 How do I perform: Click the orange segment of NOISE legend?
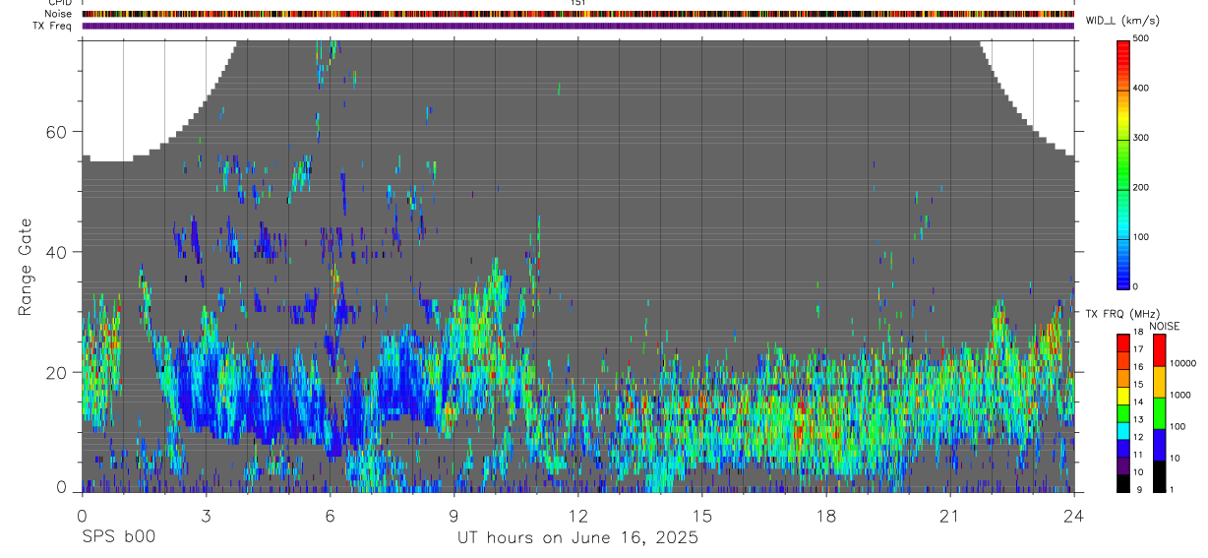tap(1158, 382)
